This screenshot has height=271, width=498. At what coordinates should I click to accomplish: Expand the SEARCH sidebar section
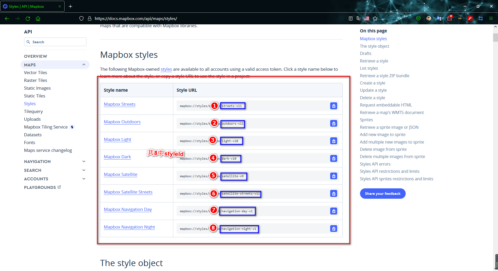click(84, 170)
